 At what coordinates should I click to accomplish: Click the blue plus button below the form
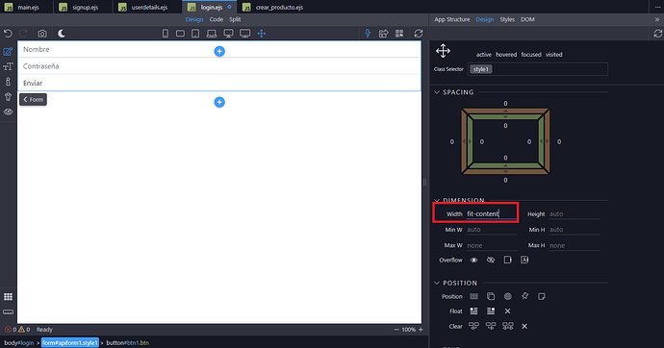click(x=219, y=102)
